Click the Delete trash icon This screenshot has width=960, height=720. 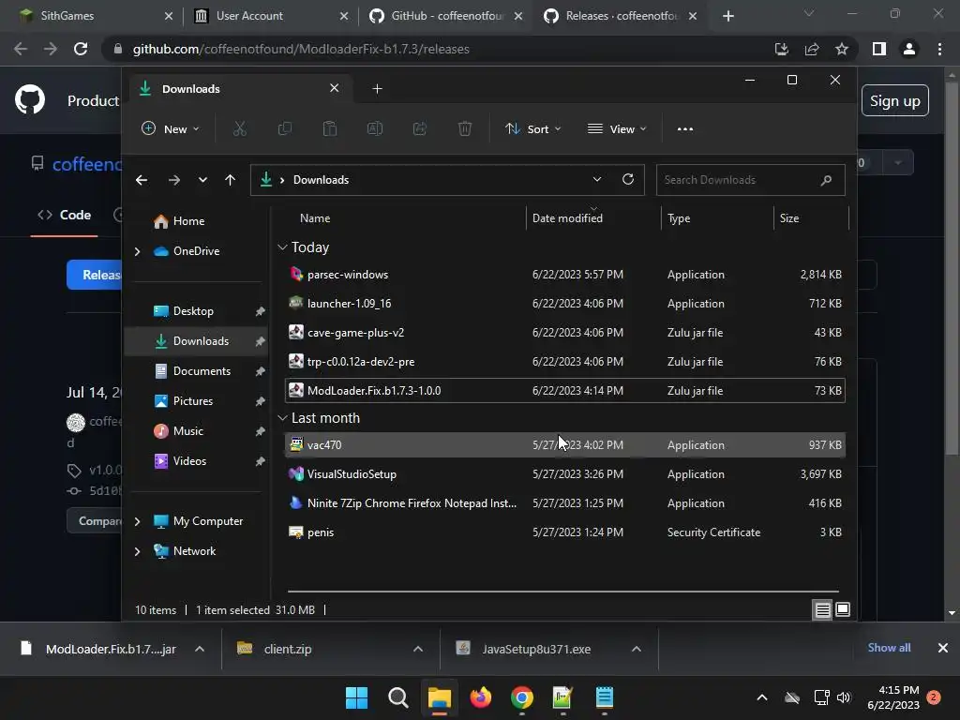(x=465, y=128)
